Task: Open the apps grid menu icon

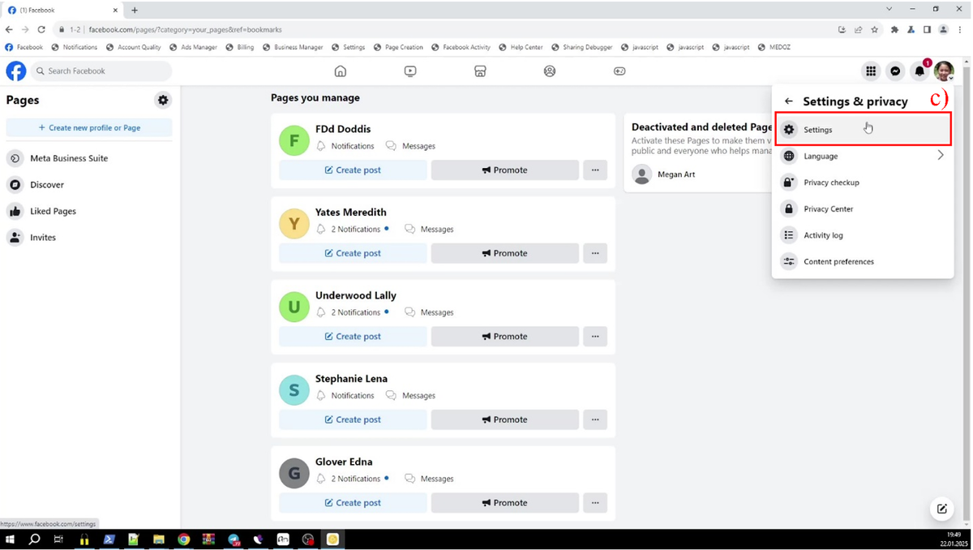Action: pyautogui.click(x=871, y=71)
